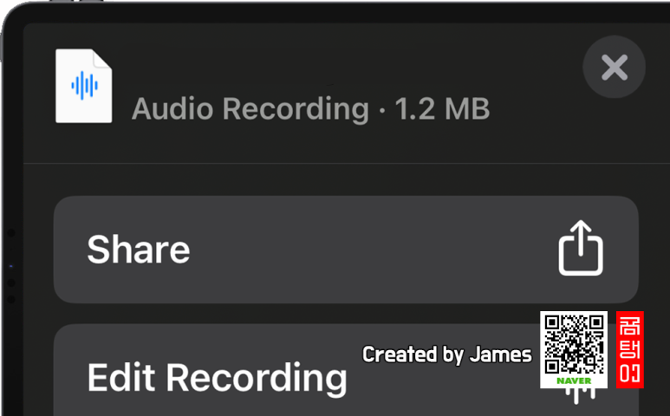Click the blank middle of Share row
The height and width of the screenshot is (416, 670).
pos(372,250)
